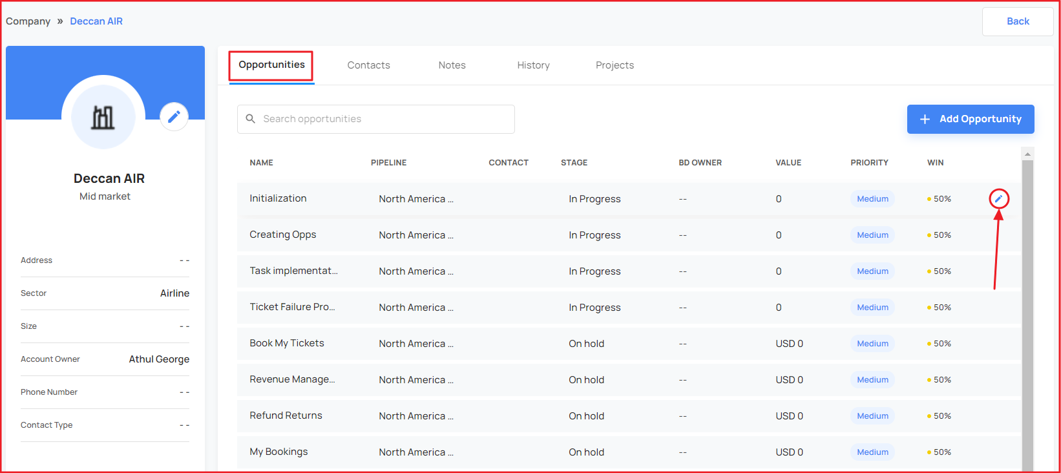The image size is (1061, 473).
Task: Select Refund Returns opportunity
Action: coord(286,415)
